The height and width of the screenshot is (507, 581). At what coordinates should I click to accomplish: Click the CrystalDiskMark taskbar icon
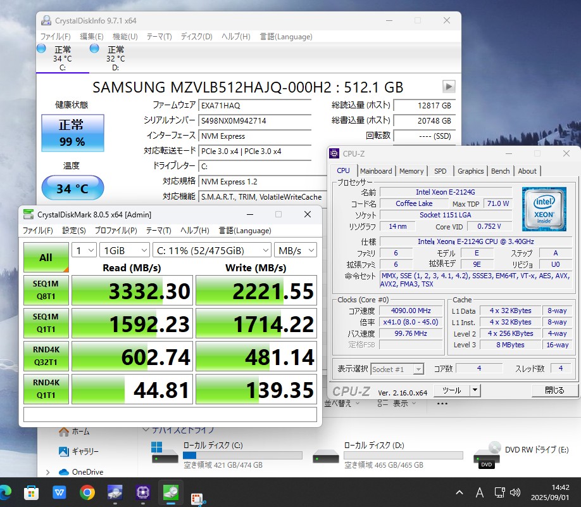pos(171,492)
